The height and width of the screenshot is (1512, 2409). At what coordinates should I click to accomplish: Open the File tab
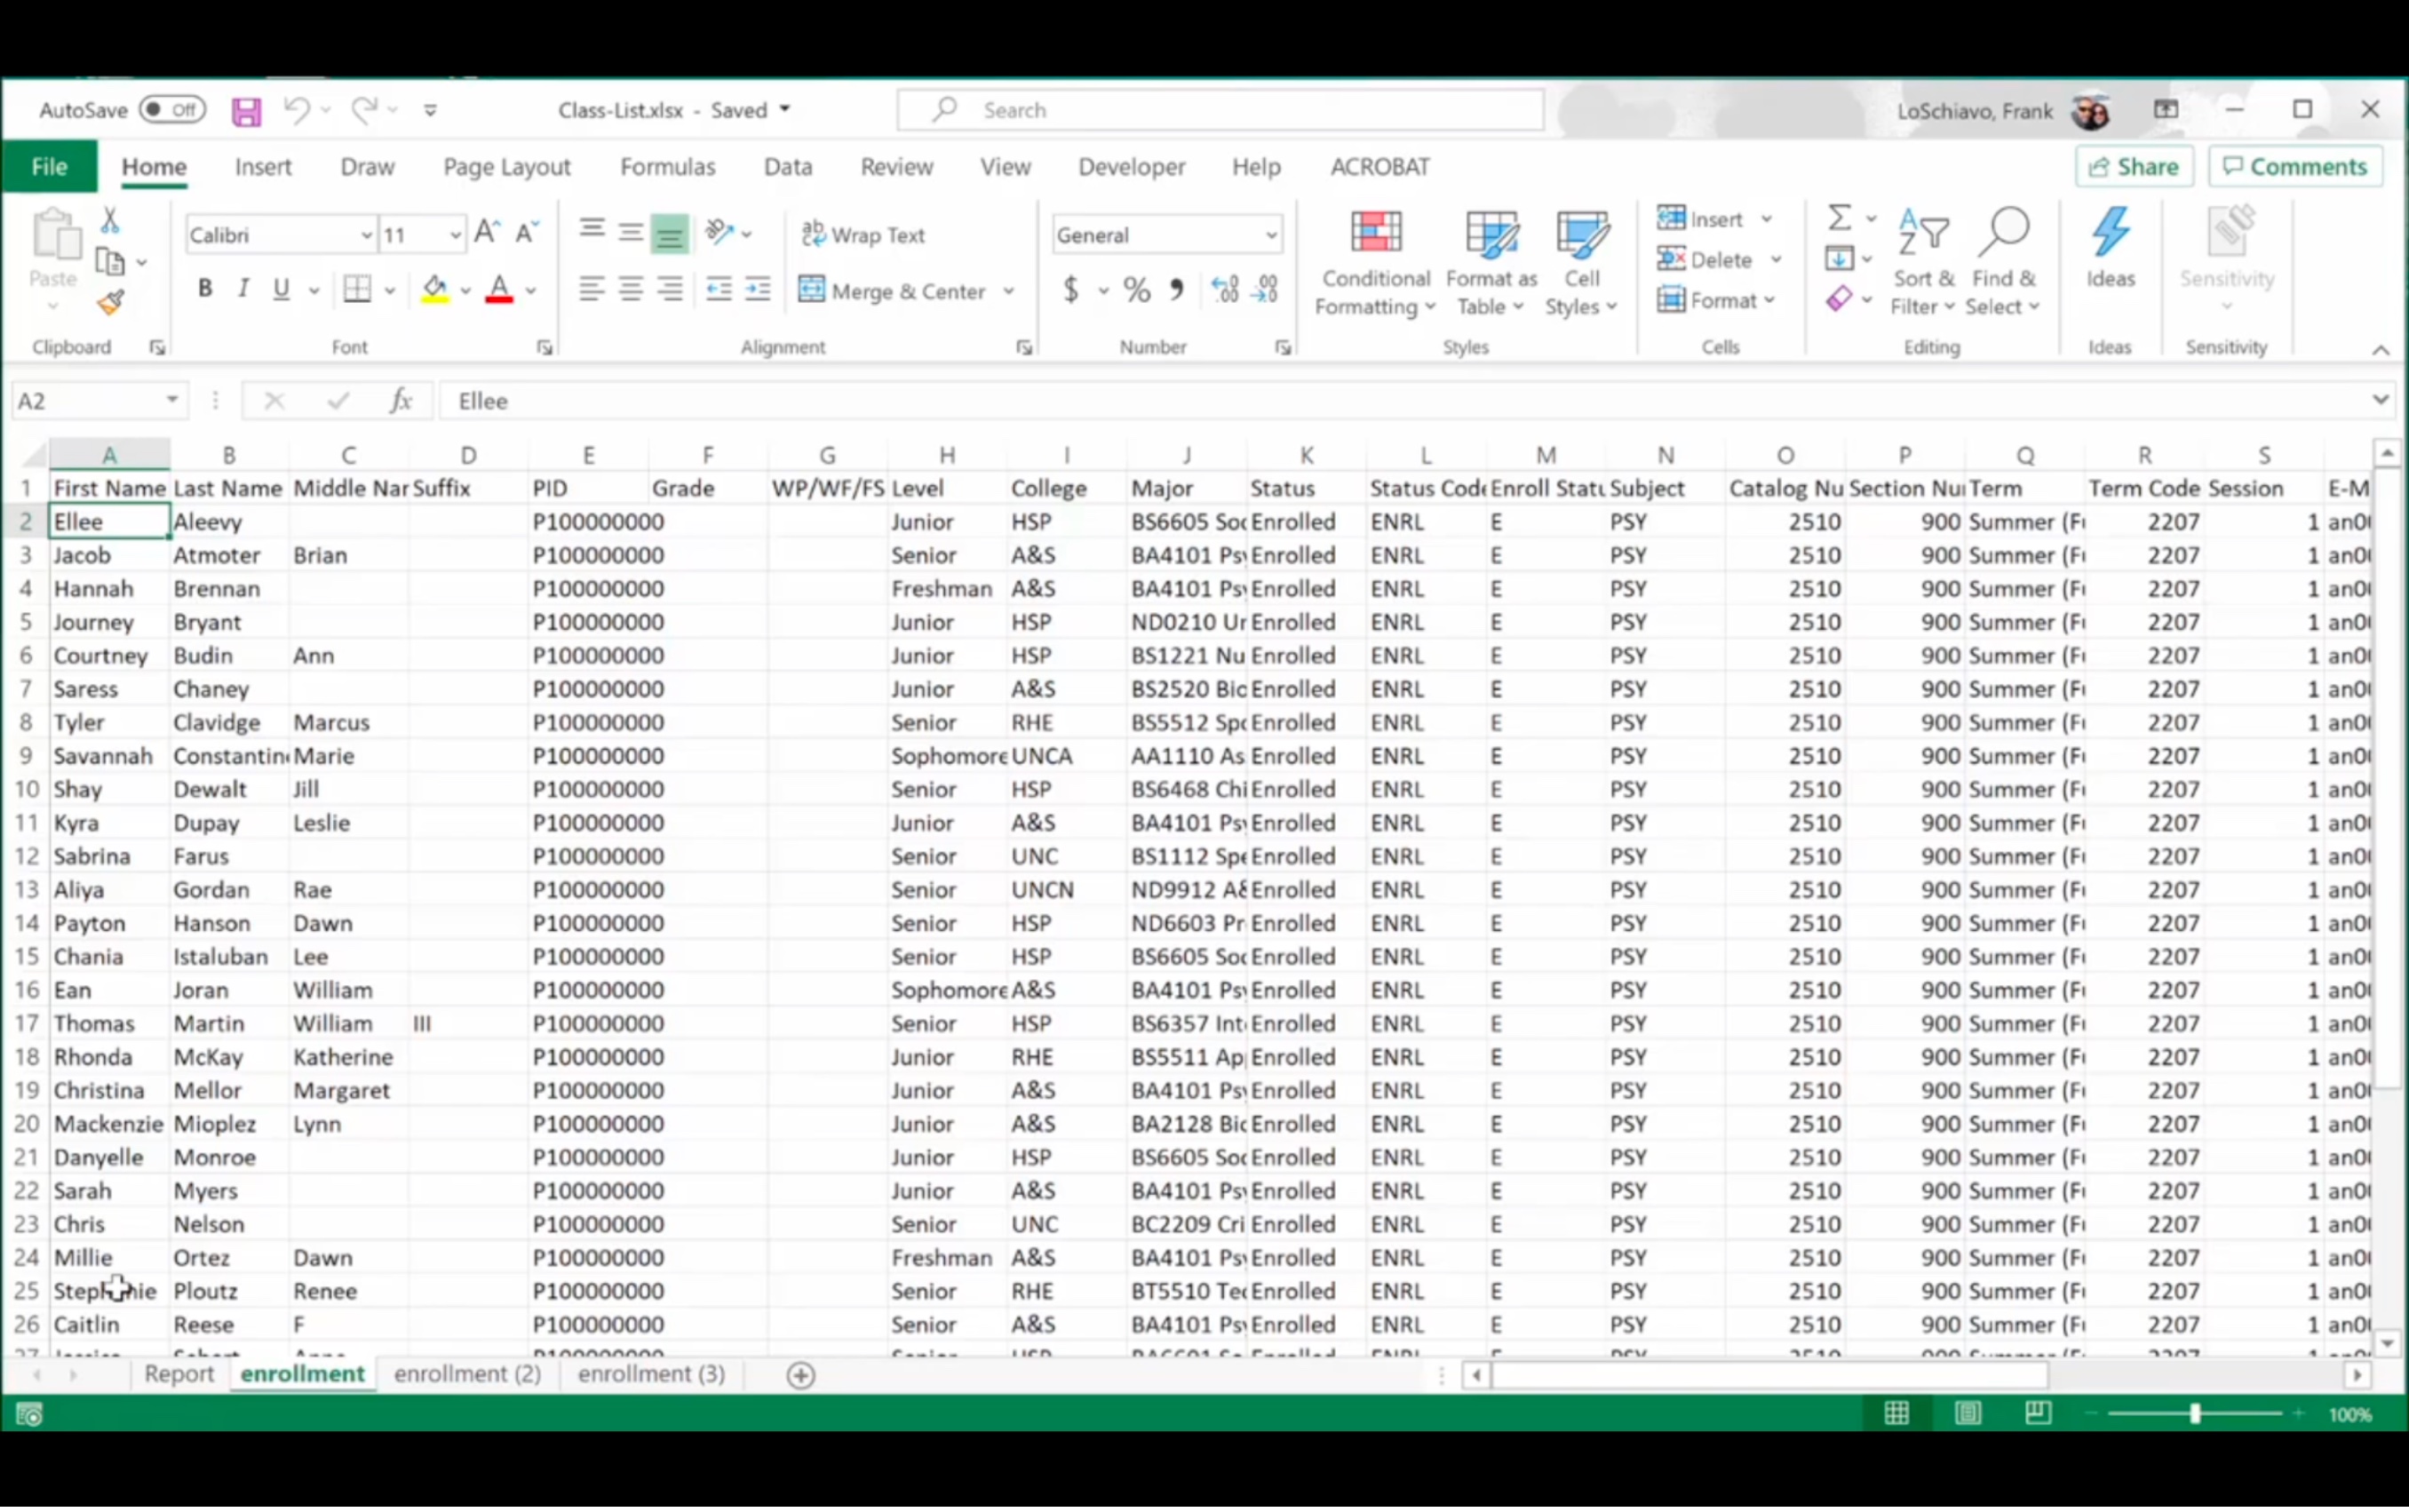click(x=49, y=167)
